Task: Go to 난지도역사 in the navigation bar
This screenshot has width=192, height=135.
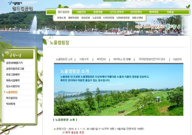Action: click(136, 12)
